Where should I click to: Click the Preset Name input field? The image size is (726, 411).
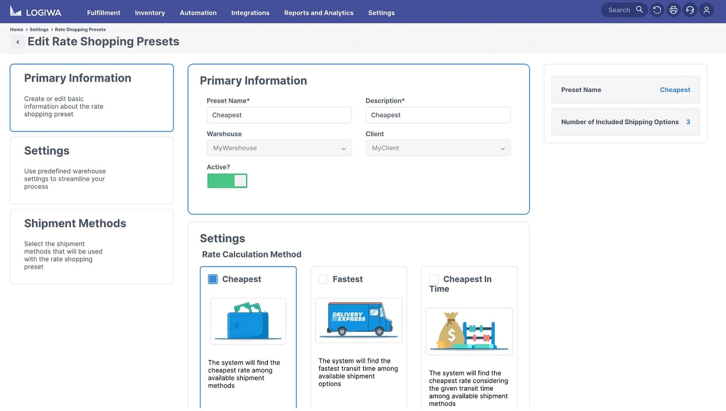click(x=279, y=115)
